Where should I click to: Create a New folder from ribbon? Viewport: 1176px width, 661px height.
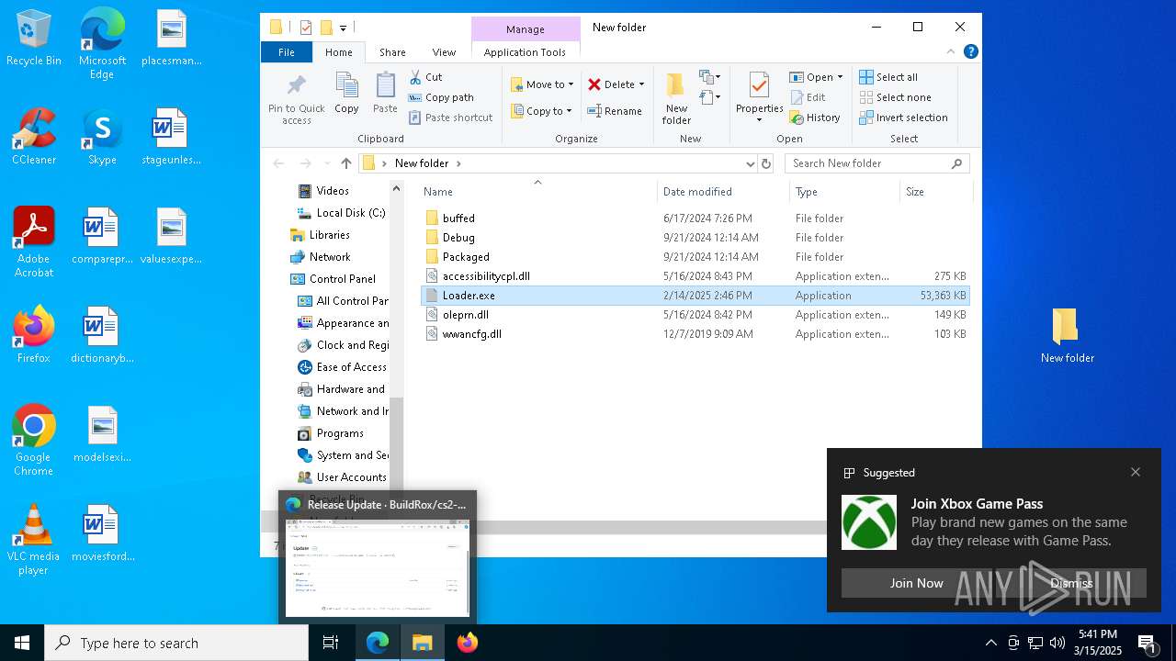676,99
